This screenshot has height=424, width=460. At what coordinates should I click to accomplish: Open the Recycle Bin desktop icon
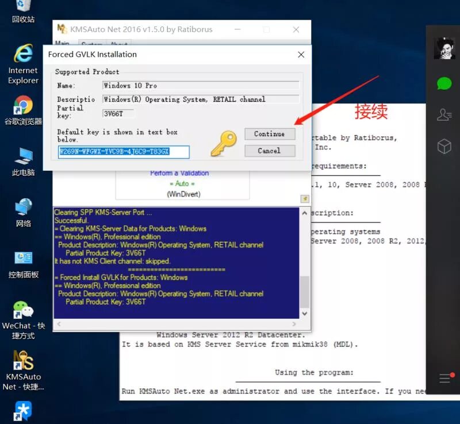pos(23,11)
